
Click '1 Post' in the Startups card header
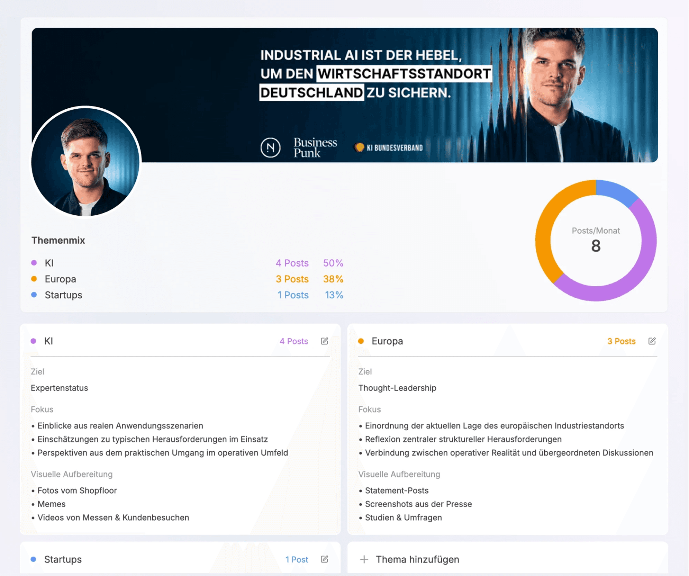(297, 559)
